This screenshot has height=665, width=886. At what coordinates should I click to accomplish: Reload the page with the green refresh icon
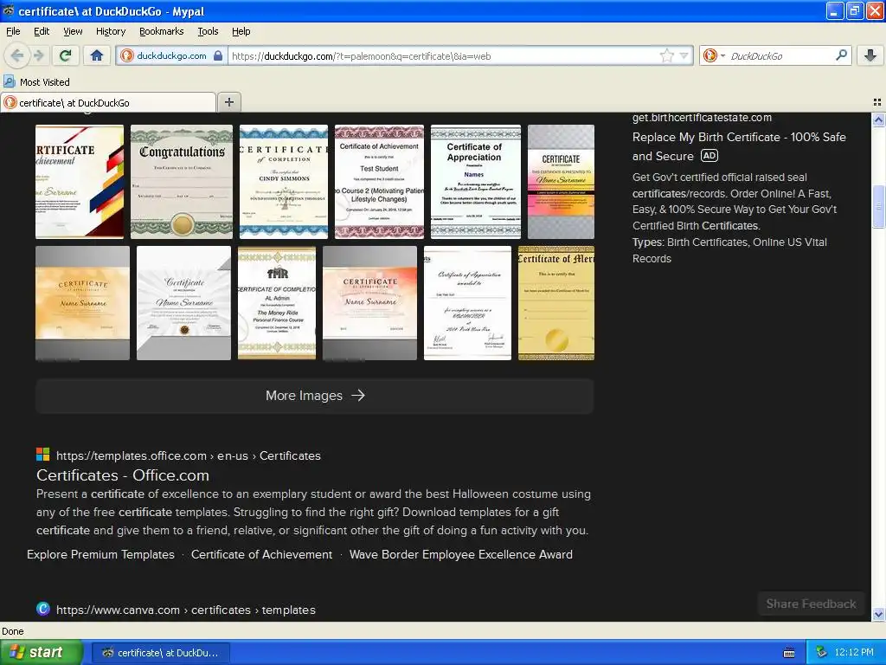click(65, 55)
